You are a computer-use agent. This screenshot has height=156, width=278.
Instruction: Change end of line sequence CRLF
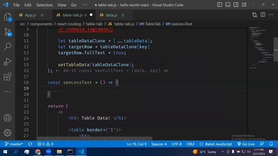tap(190, 144)
